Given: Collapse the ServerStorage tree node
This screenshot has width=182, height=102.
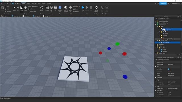Looking at the screenshot, I should [156, 25].
